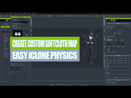
Task: Click the Bending slider handle
Action: 108,74
